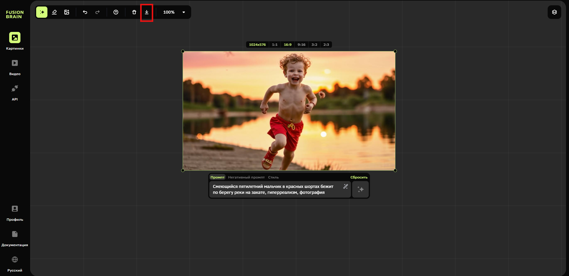Undo the last action
569x276 pixels.
pyautogui.click(x=85, y=12)
